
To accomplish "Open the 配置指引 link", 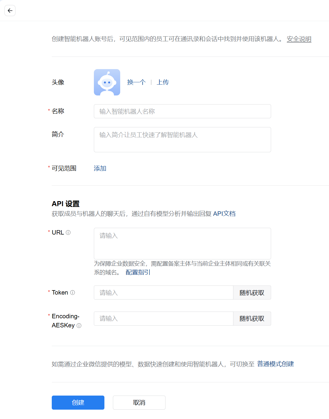I will [x=138, y=272].
